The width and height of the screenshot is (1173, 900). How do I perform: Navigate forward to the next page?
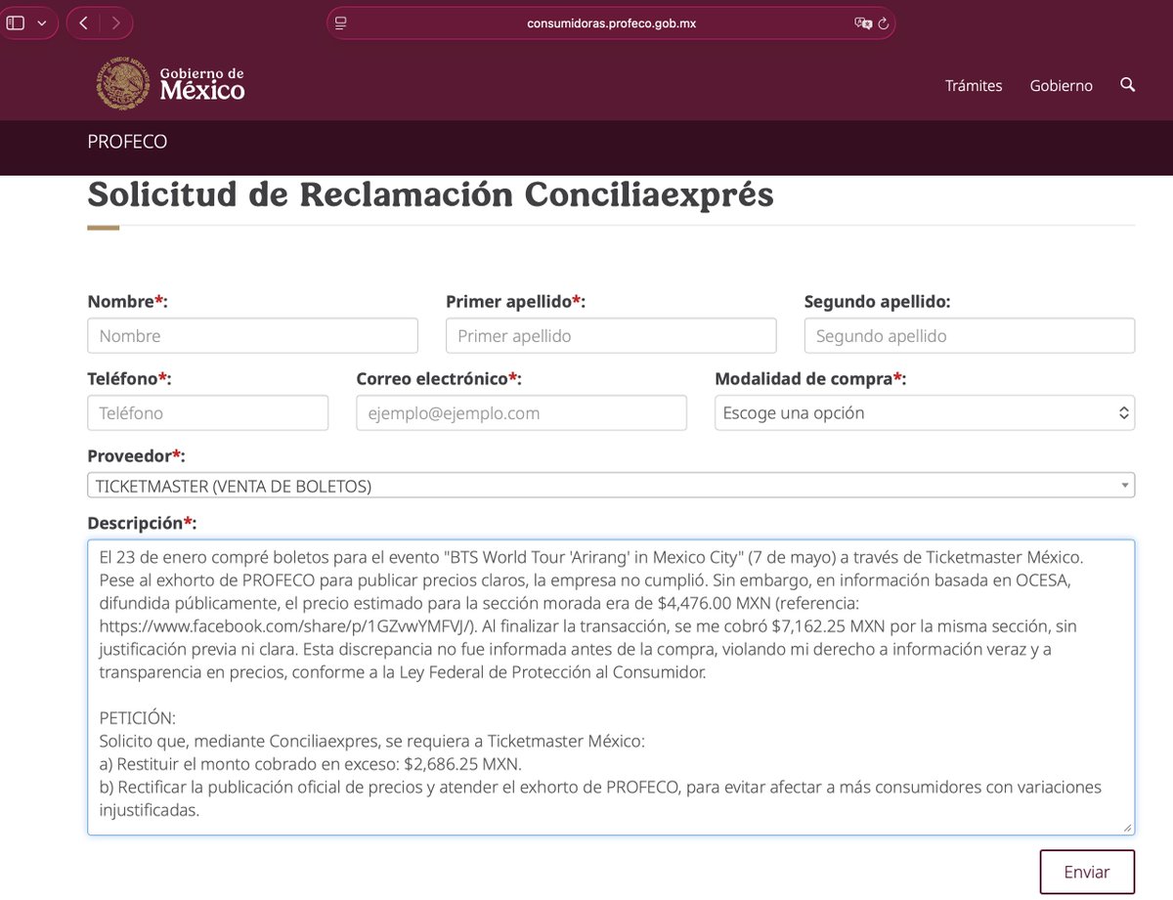click(x=115, y=21)
